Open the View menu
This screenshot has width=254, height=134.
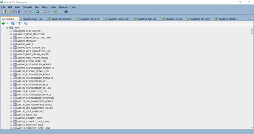(x=17, y=7)
